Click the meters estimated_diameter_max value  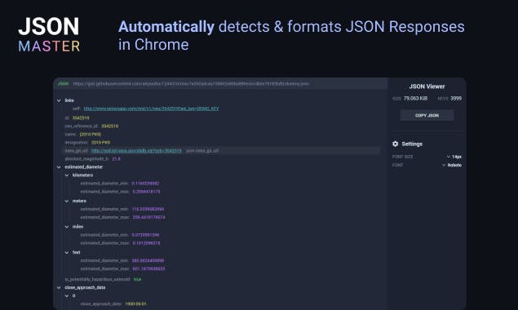(x=148, y=218)
